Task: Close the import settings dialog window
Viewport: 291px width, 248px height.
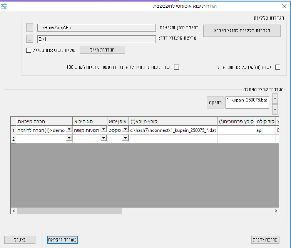Action: 284,6
